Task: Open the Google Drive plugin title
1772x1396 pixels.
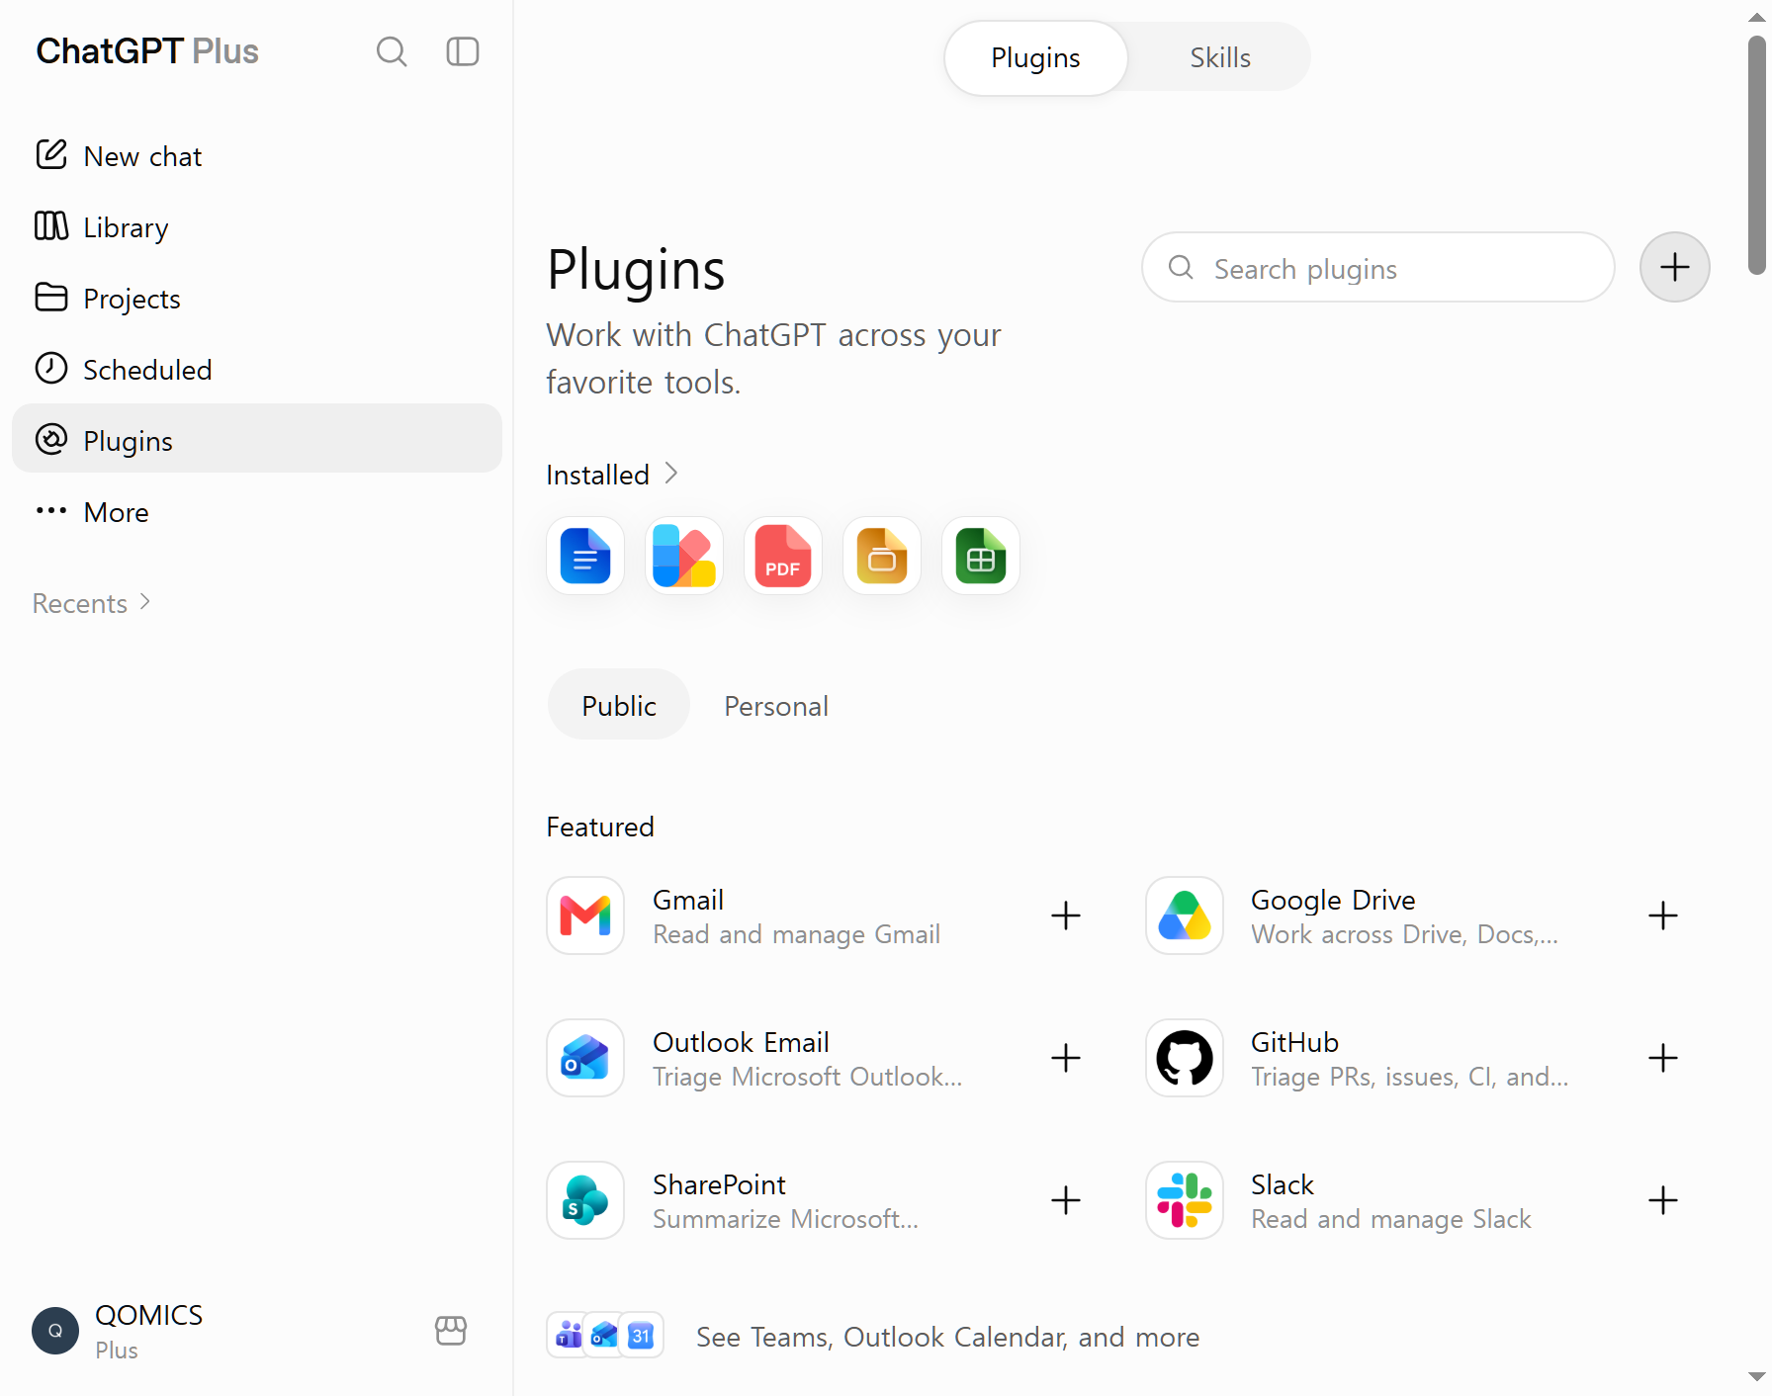Action: coord(1333,900)
